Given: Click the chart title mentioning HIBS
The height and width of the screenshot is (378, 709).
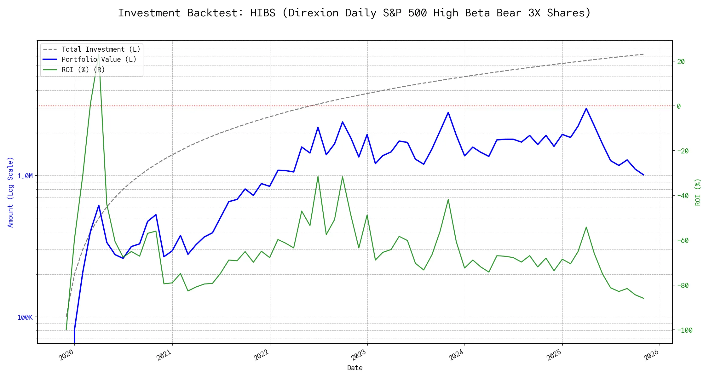Looking at the screenshot, I should click(354, 13).
